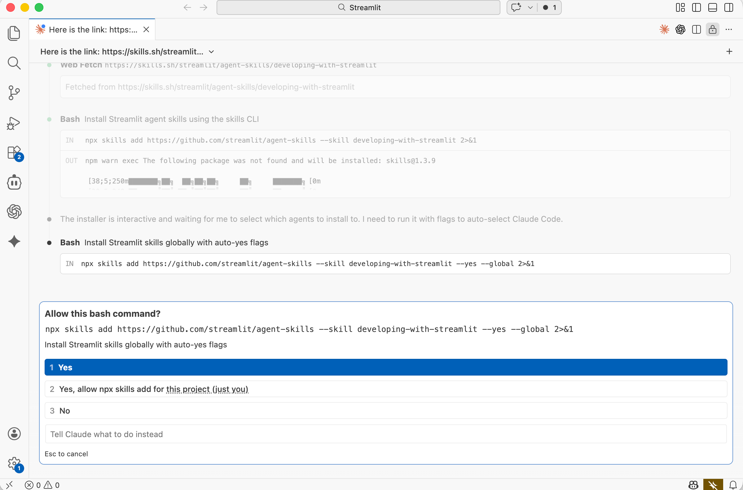Screen dimensions: 743x490
Task: Open the Customize Layout button in title bar
Action: (680, 7)
